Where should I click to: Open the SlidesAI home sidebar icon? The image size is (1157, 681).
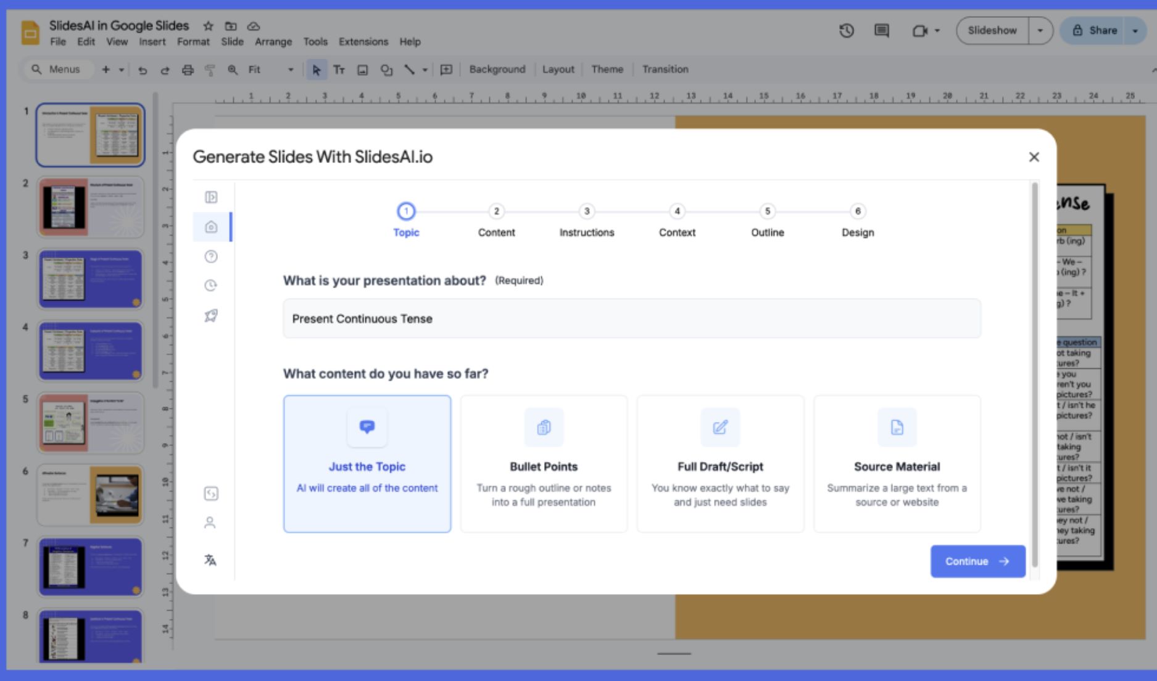pyautogui.click(x=211, y=227)
